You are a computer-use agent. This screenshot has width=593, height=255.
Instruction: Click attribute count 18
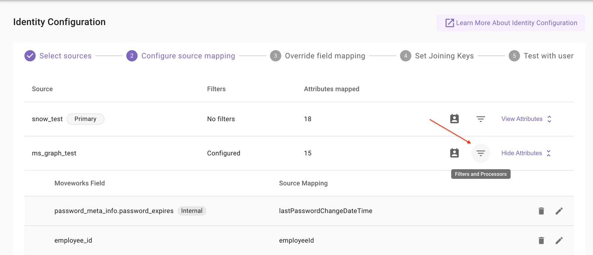point(308,119)
